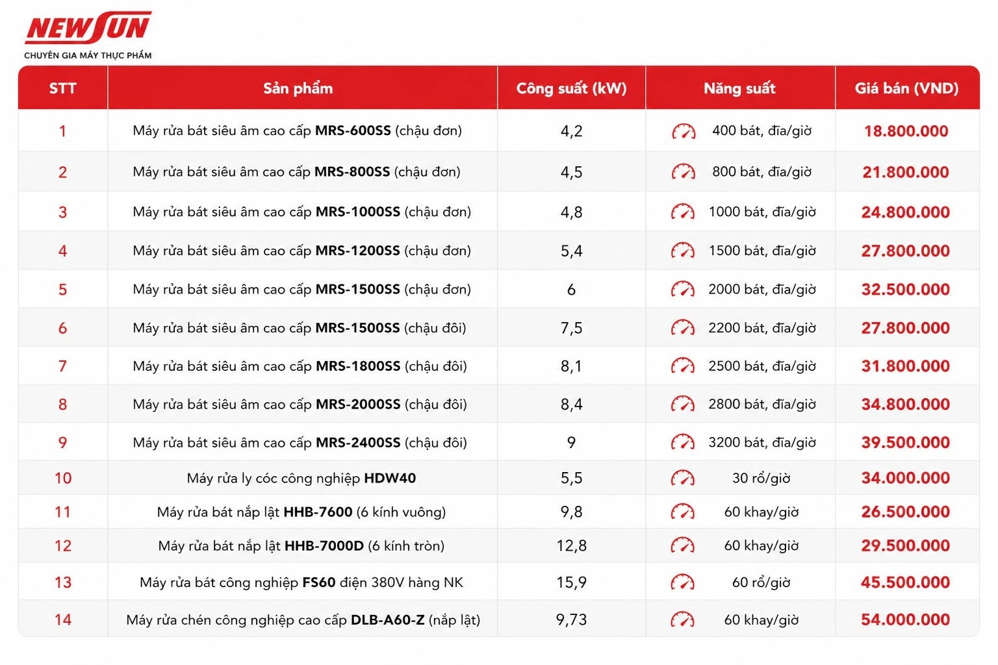Select Máy rửa ly cóc công nghiệp HDW40
The width and height of the screenshot is (998, 665).
point(301,478)
